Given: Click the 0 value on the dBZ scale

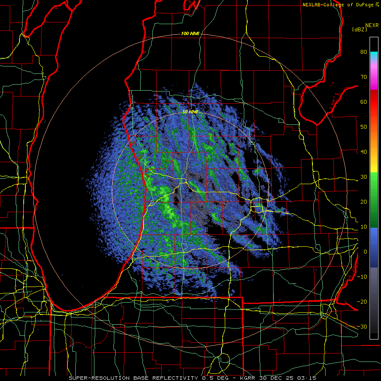Looking at the screenshot, I should pyautogui.click(x=365, y=252).
